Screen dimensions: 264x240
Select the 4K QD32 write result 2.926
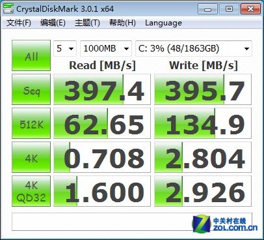[x=203, y=191]
